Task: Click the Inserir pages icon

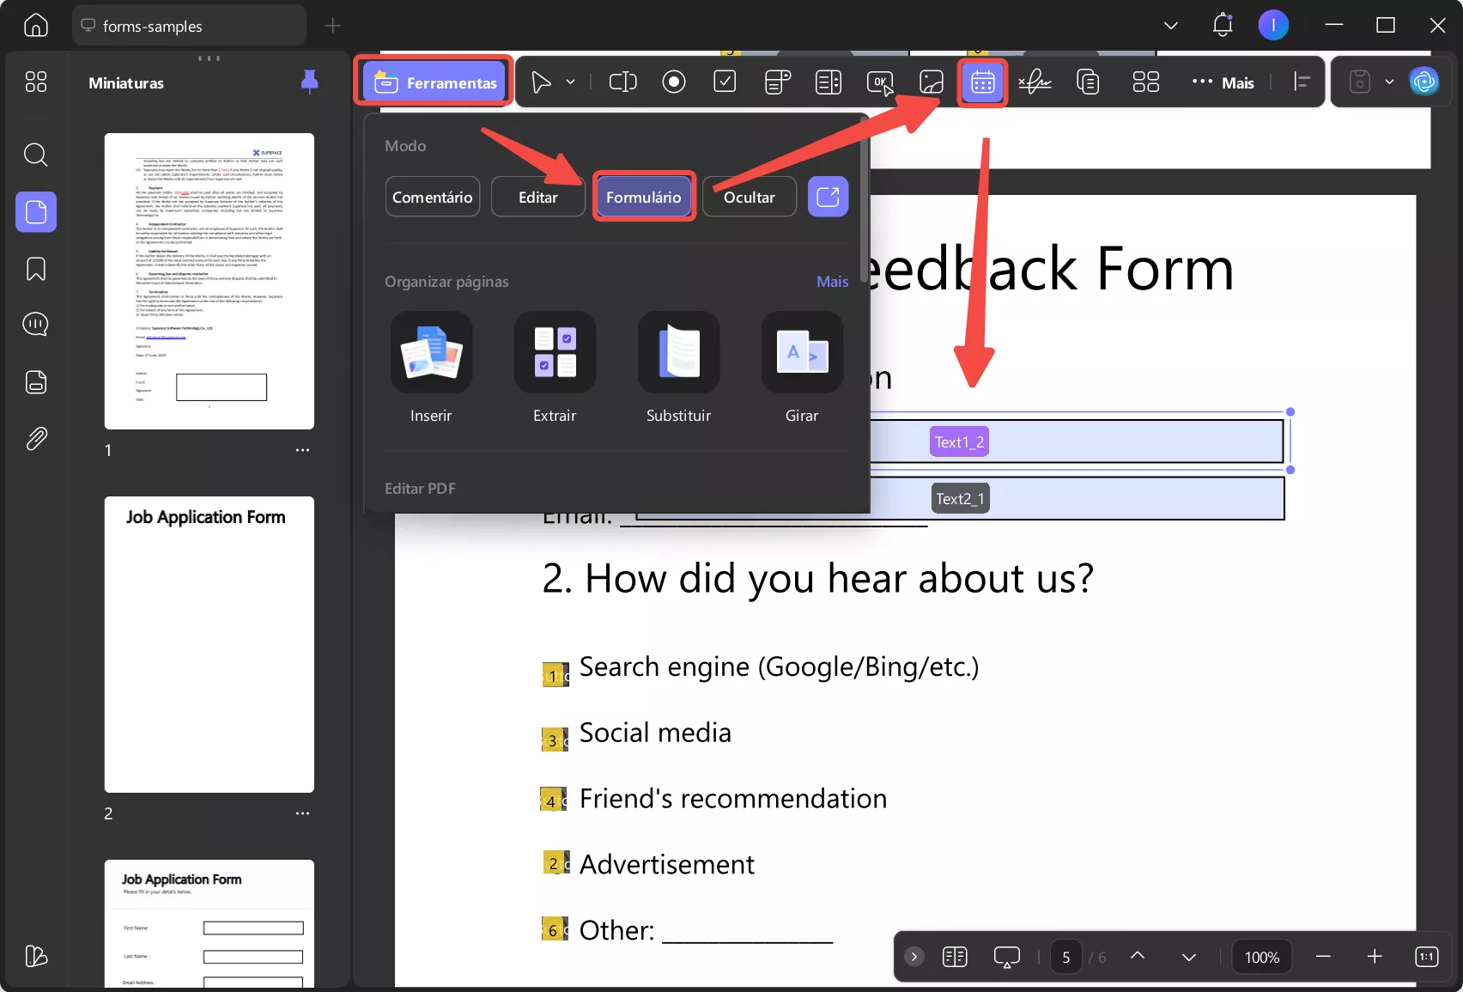Action: [x=431, y=352]
